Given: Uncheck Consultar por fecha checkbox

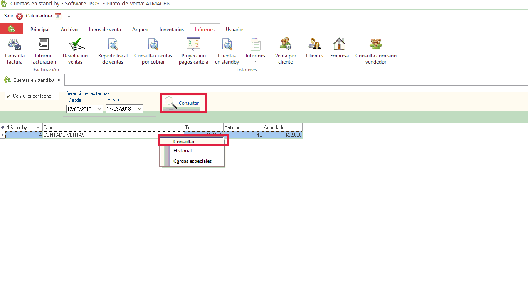Looking at the screenshot, I should tap(9, 96).
